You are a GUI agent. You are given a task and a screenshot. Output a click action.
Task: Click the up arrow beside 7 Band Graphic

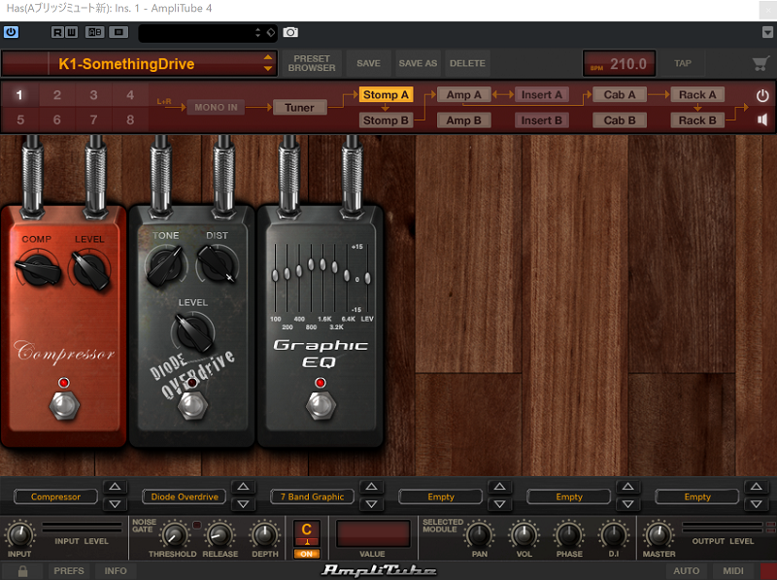click(372, 487)
